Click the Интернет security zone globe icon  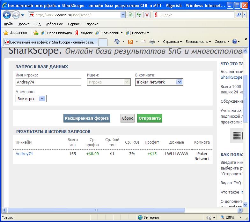coord(140,218)
